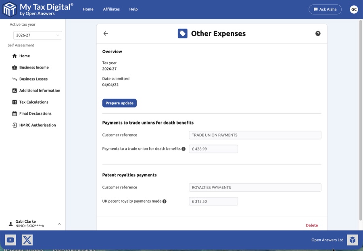Open the Other Expenses help question mark
This screenshot has height=251, width=363.
318,33
